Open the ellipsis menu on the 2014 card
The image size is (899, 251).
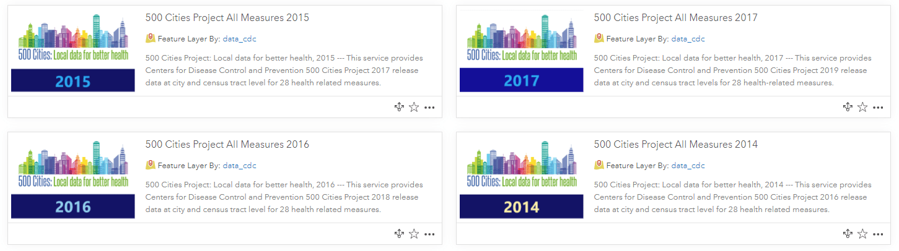pyautogui.click(x=878, y=234)
